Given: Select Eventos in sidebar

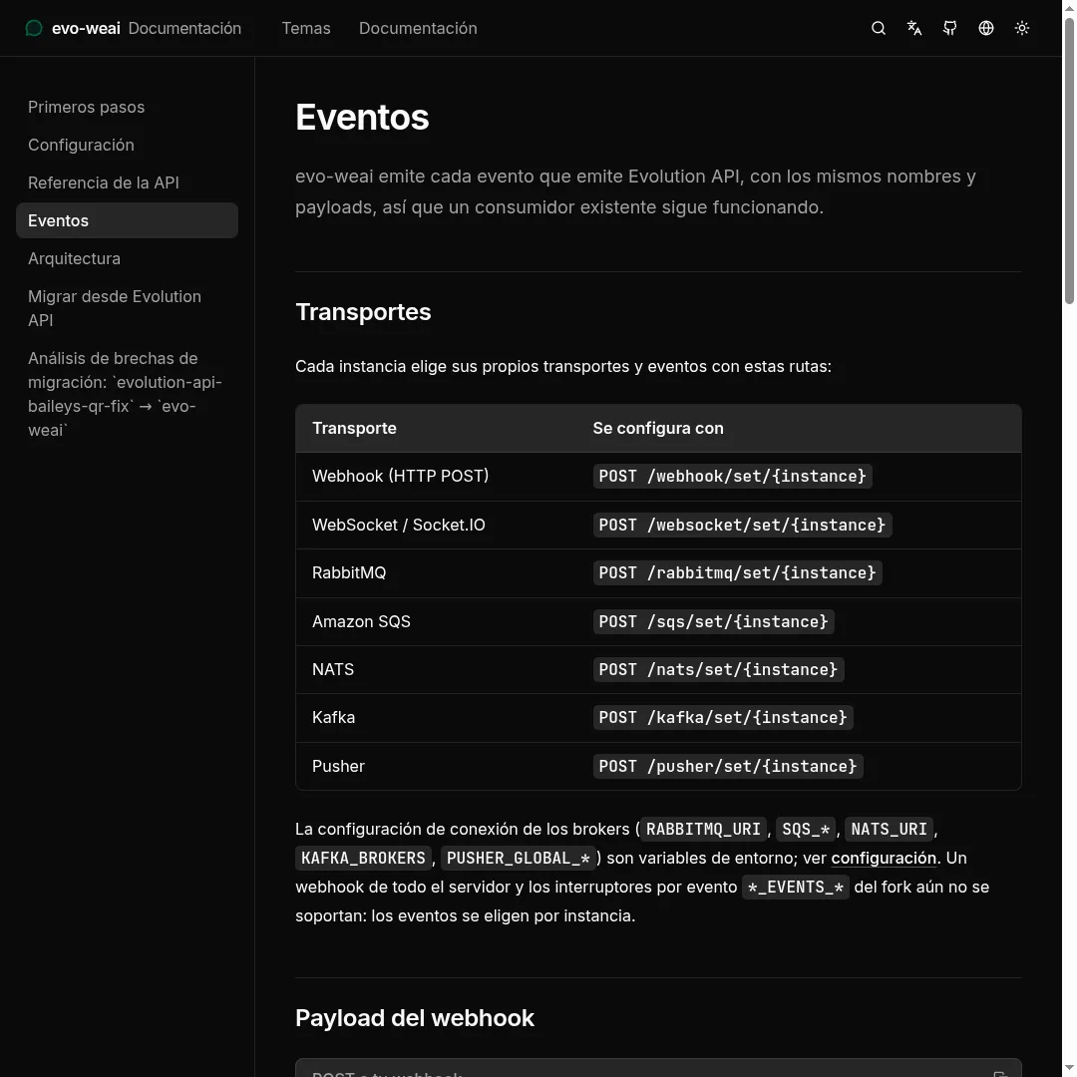Looking at the screenshot, I should coord(127,220).
